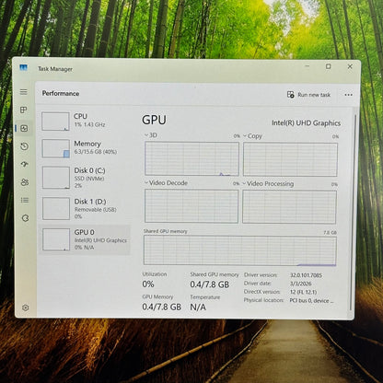
Task: Open the three-dot more options menu
Action: (x=348, y=95)
